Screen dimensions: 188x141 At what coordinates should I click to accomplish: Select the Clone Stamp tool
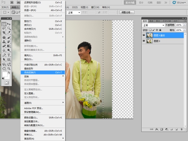point(4,42)
